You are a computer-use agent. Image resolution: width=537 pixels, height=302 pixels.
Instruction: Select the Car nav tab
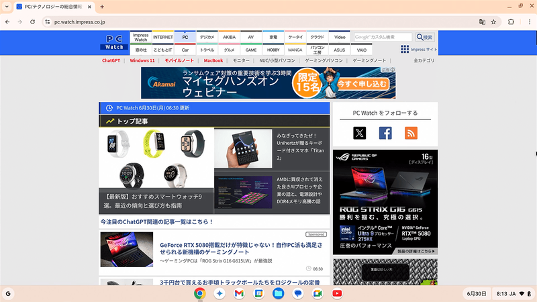tap(185, 50)
